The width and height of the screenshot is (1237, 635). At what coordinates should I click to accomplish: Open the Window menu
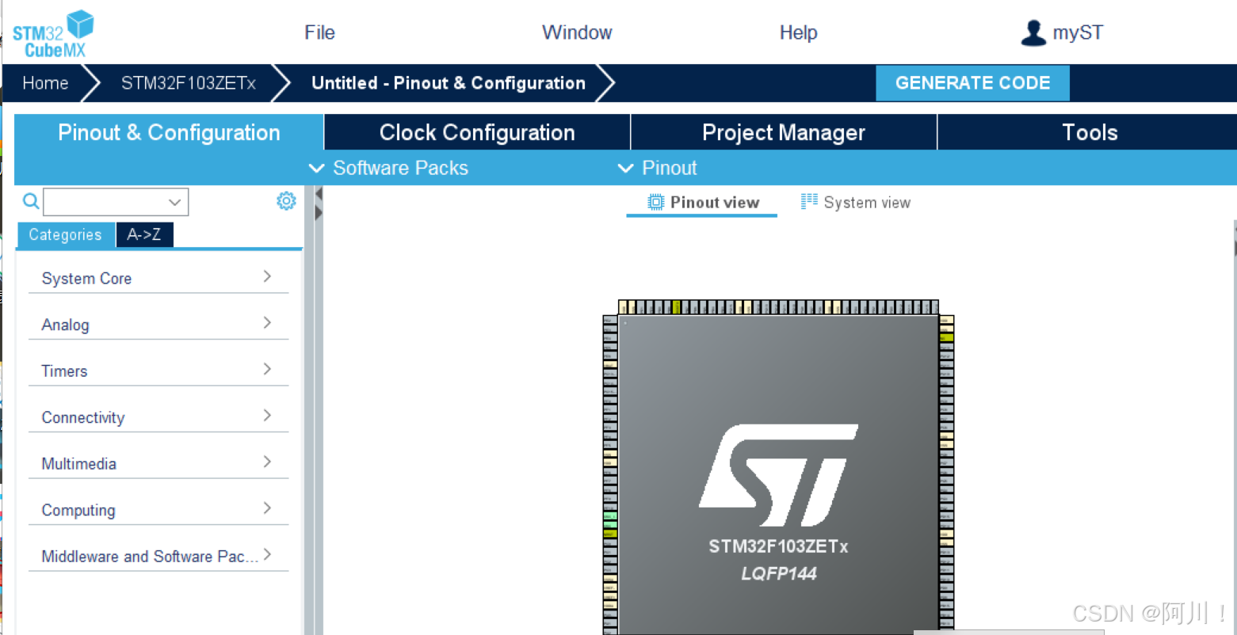577,32
